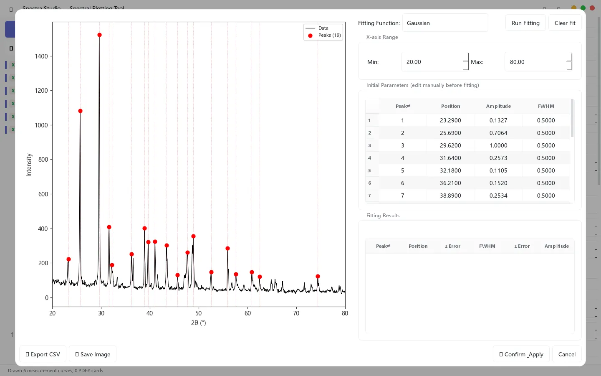Click the Peak# cell in the 32.1800 row

403,170
